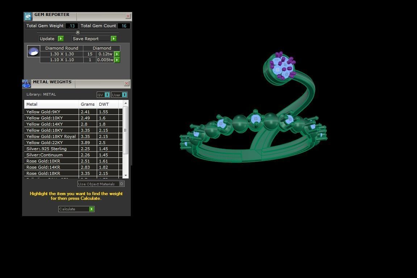The height and width of the screenshot is (278, 417).
Task: Click the 1.10 X 1.10 size cell
Action: click(62, 60)
